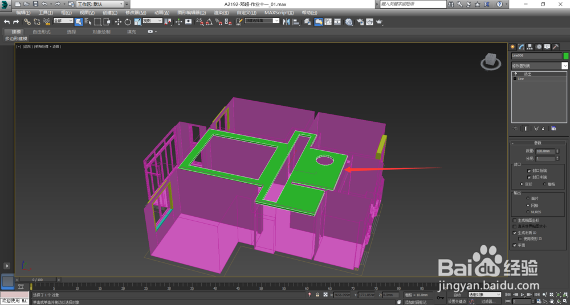The height and width of the screenshot is (305, 570).
Task: Toggle 封口始端 checkbox
Action: click(x=529, y=171)
